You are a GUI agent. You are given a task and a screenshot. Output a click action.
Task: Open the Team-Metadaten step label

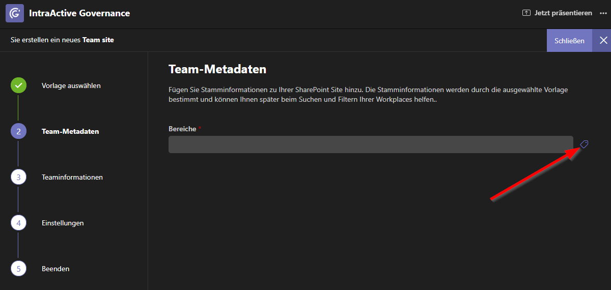(x=70, y=131)
